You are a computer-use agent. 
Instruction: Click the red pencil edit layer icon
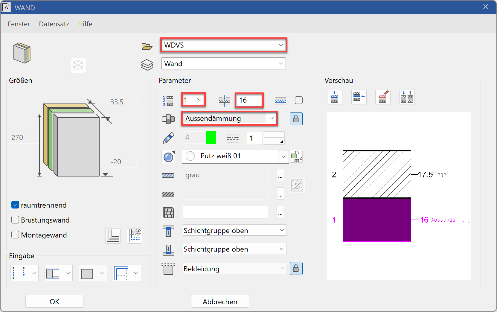pyautogui.click(x=383, y=97)
